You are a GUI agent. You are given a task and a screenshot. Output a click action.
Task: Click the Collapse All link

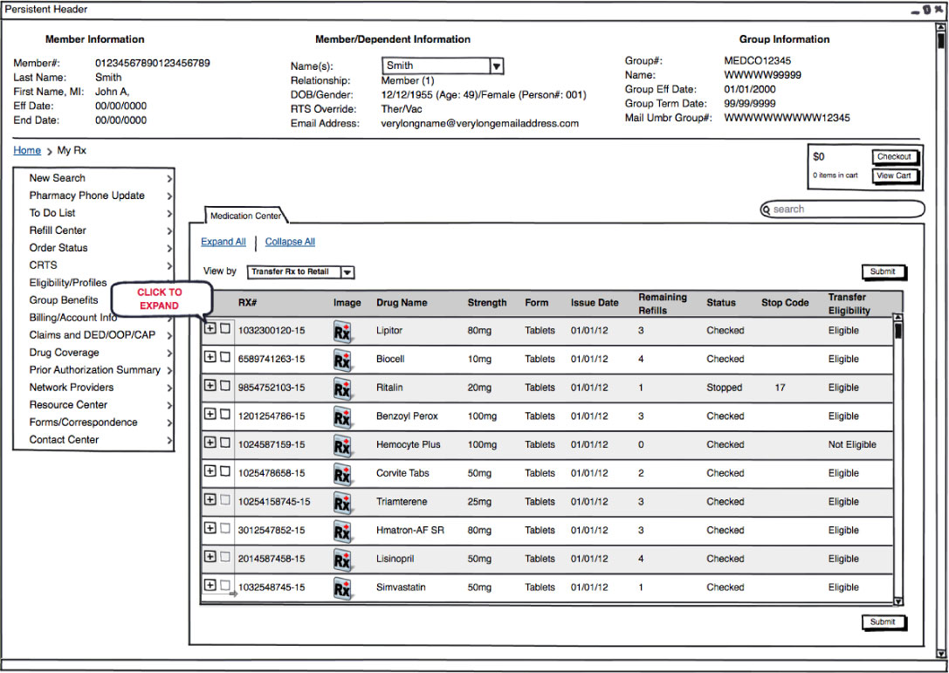coord(290,242)
